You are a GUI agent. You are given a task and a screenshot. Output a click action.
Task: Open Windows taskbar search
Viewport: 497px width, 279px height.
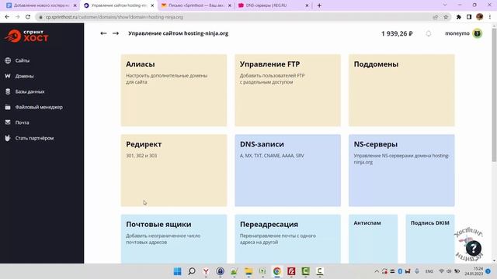192,271
